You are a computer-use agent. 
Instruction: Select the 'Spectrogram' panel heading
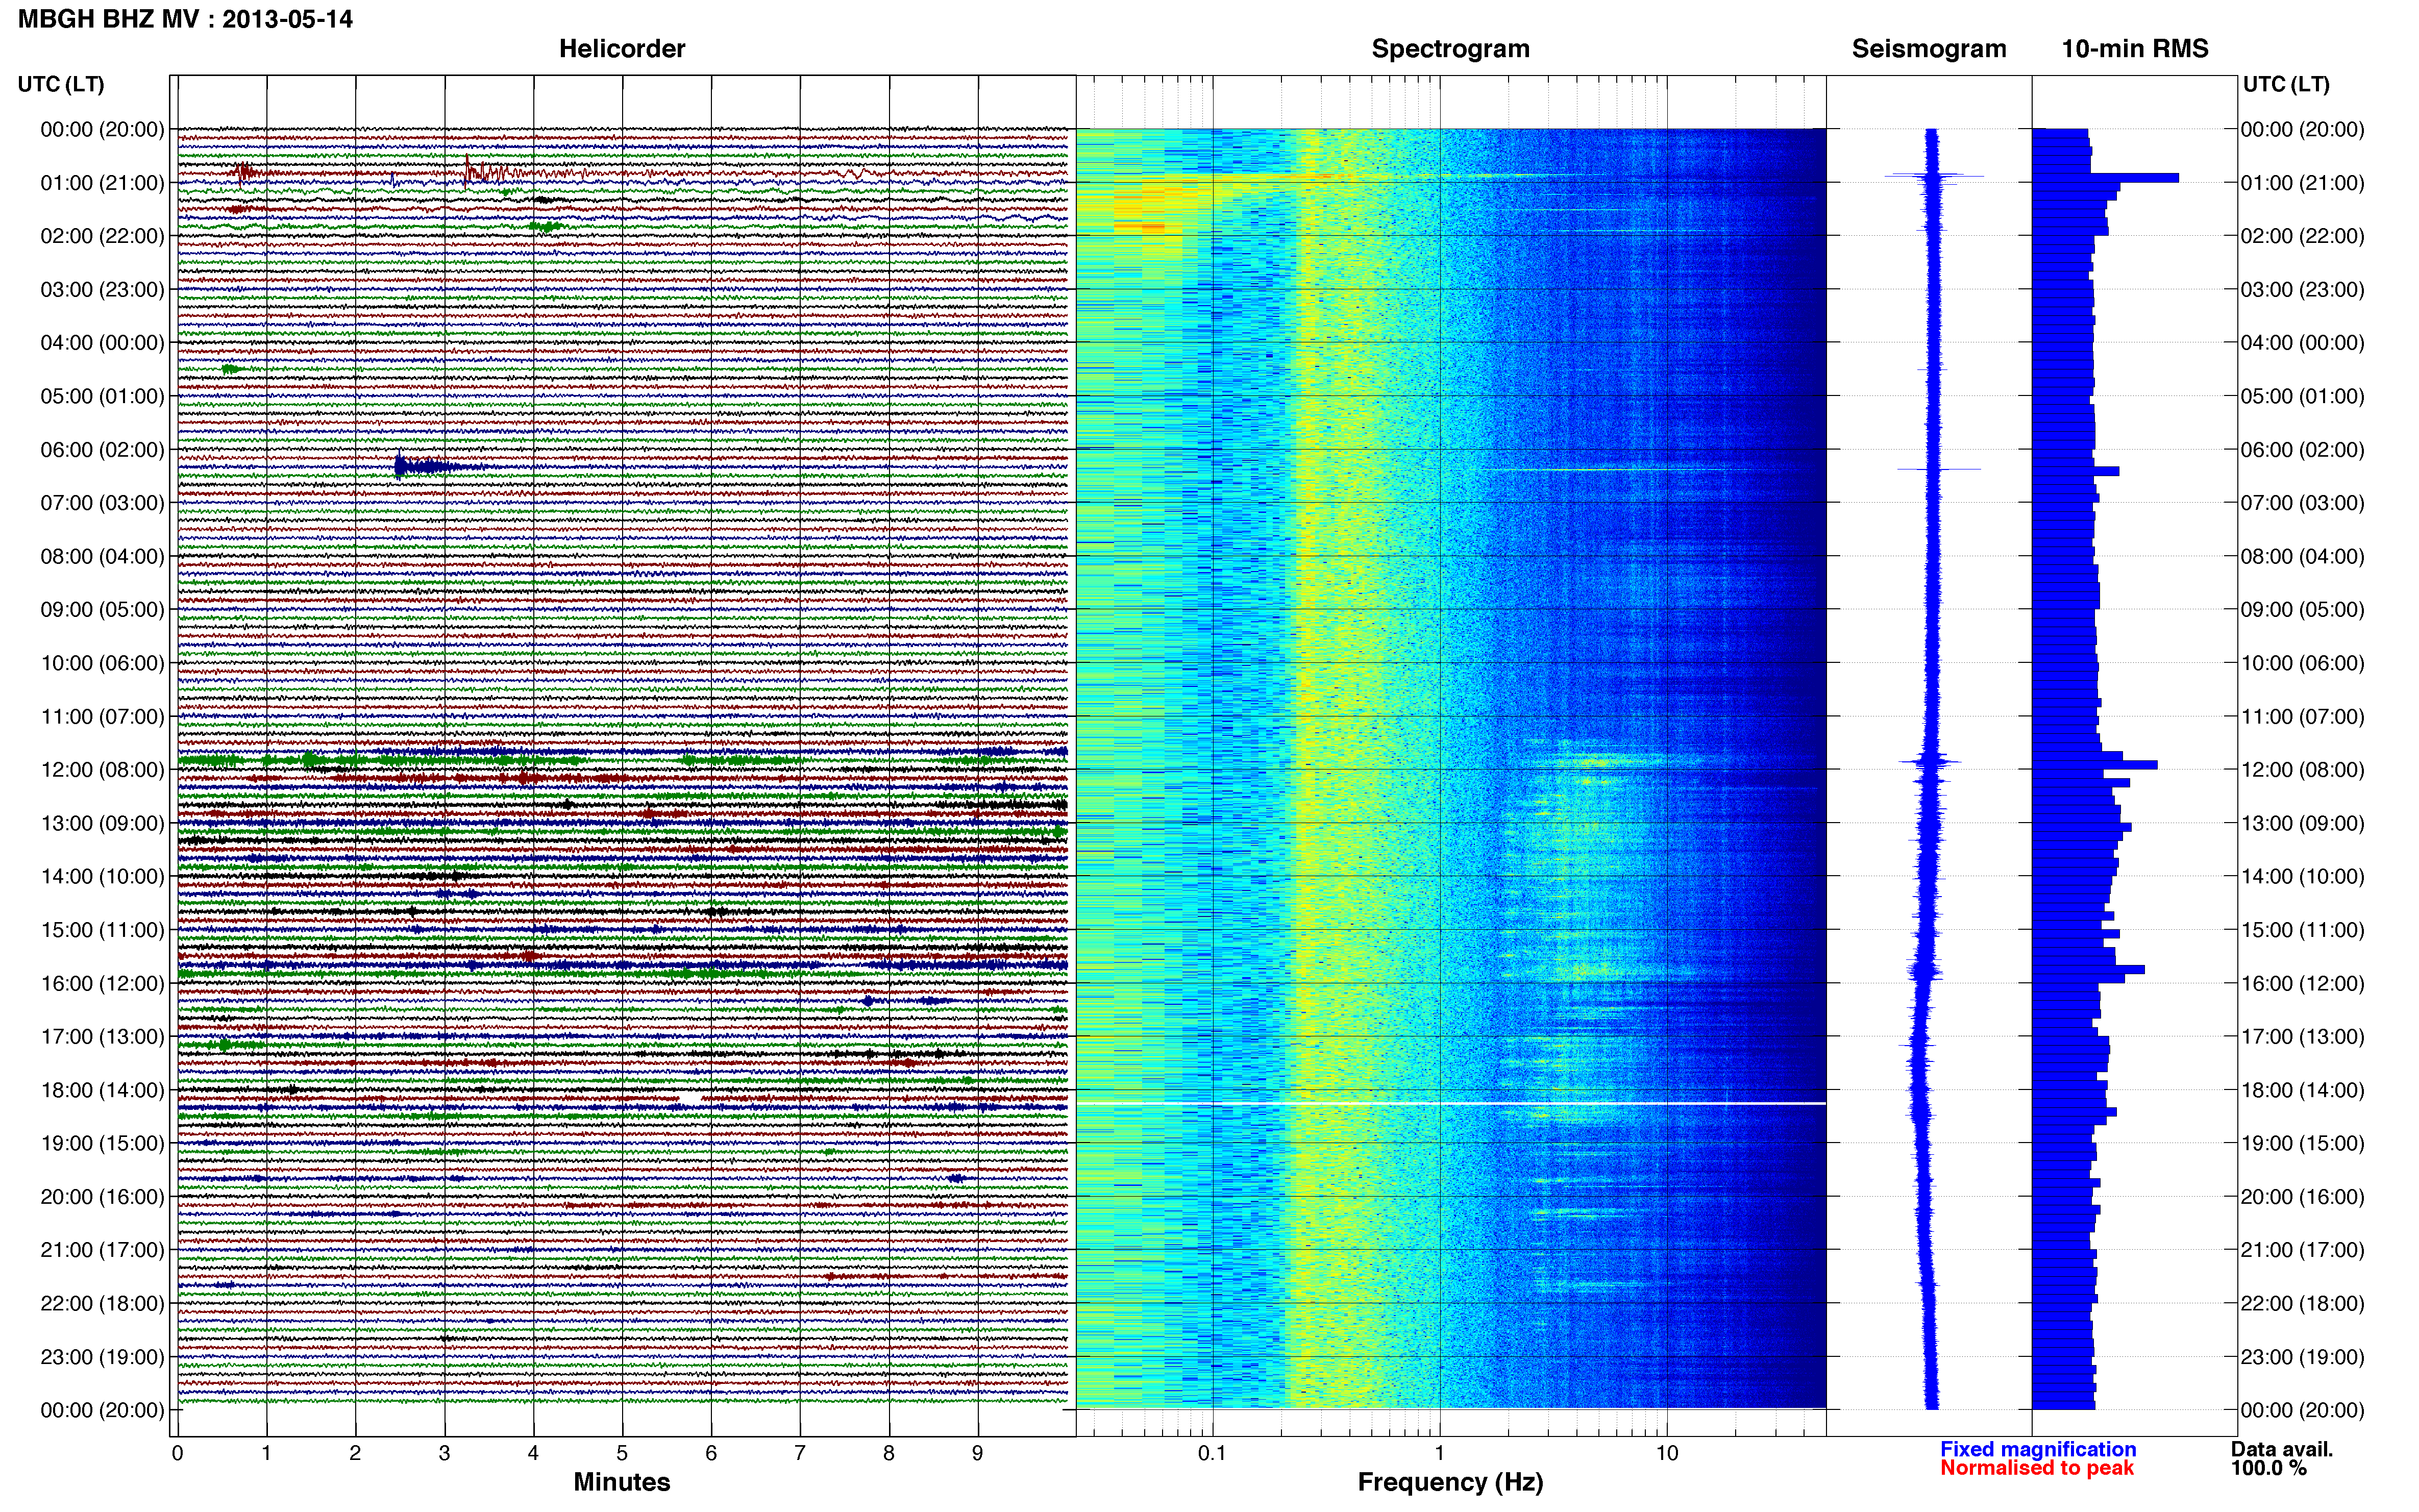click(1450, 49)
